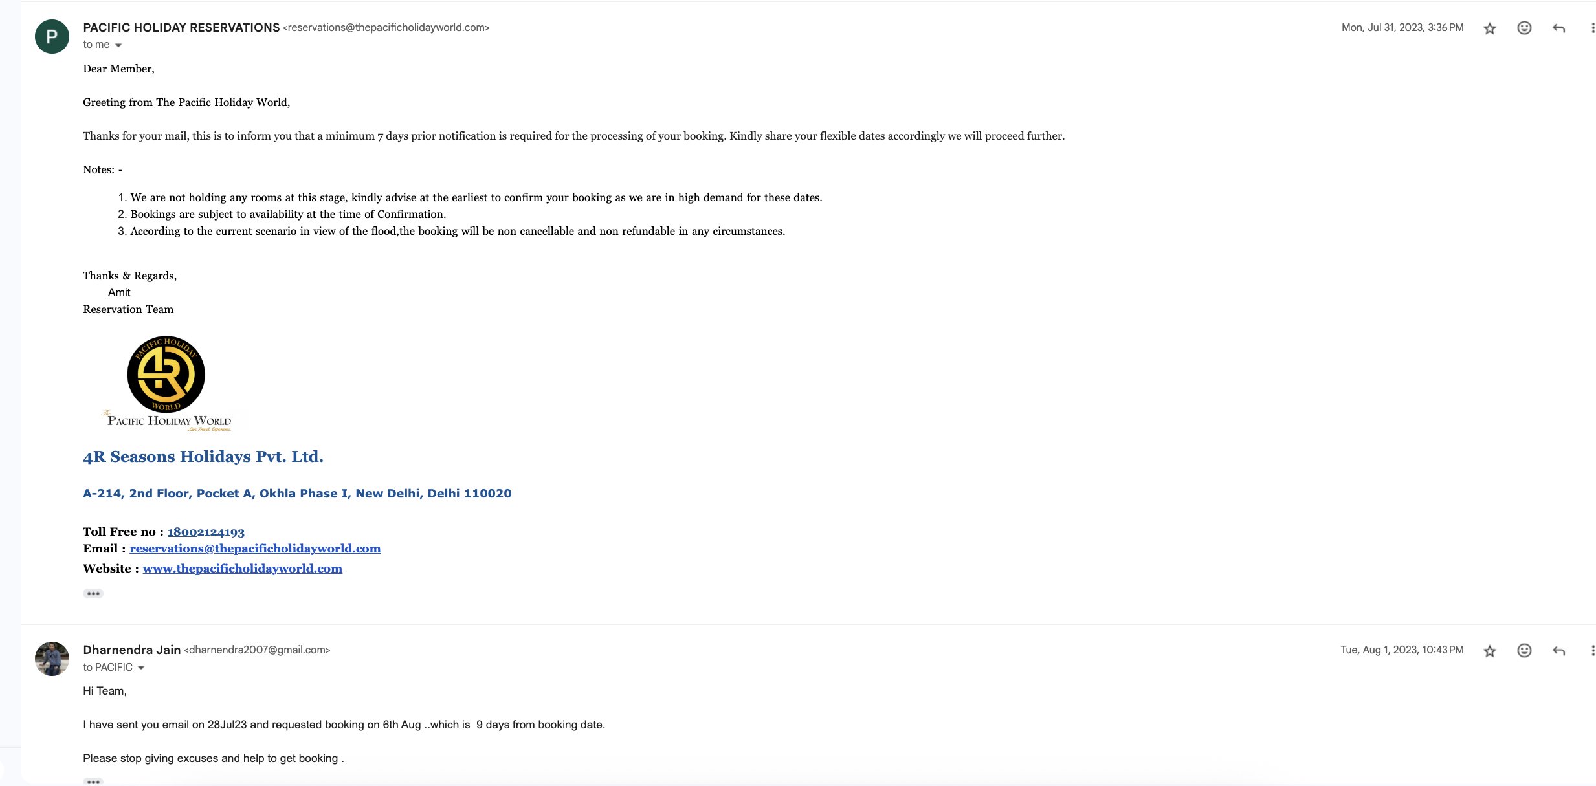The width and height of the screenshot is (1596, 786).
Task: Click Dharnendra Jain's profile photo
Action: pos(52,659)
